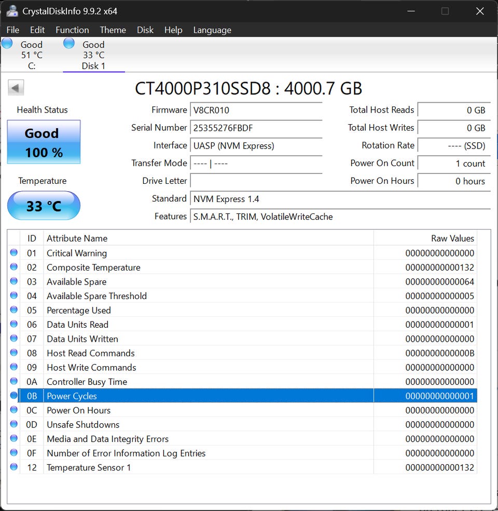Click the Raw Values column header
The width and height of the screenshot is (498, 511).
[x=425, y=238]
